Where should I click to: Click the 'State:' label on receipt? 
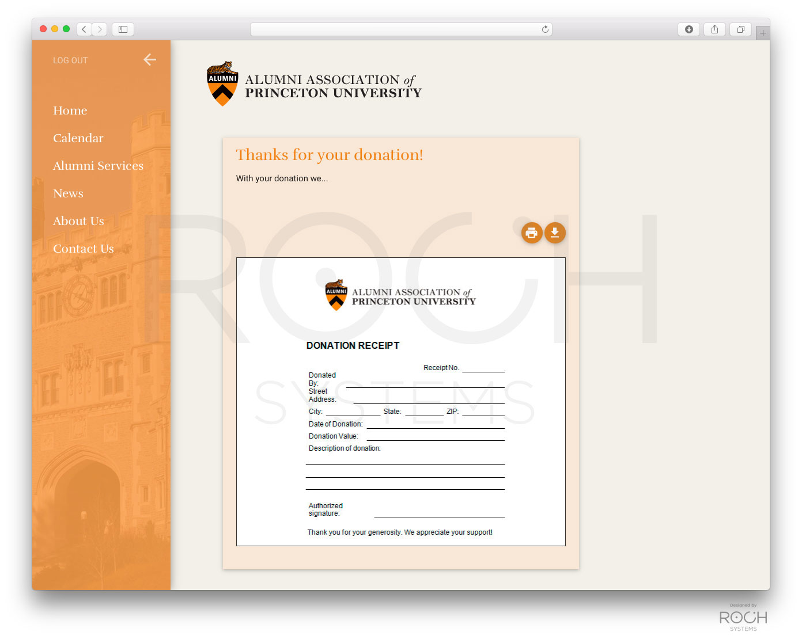(392, 412)
